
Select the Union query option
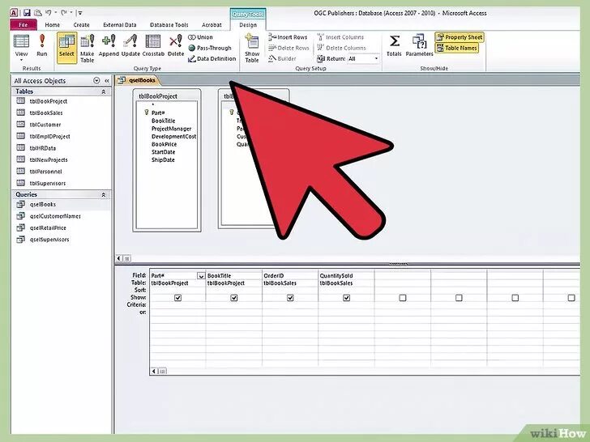(201, 37)
